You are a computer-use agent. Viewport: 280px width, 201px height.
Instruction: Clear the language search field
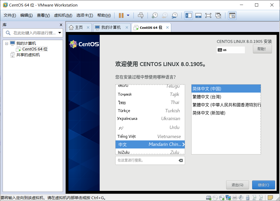181,160
